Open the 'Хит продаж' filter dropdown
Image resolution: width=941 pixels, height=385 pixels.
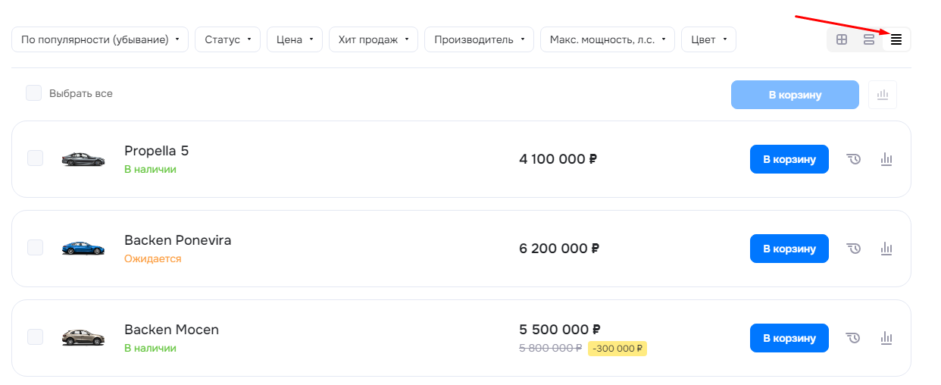[374, 39]
